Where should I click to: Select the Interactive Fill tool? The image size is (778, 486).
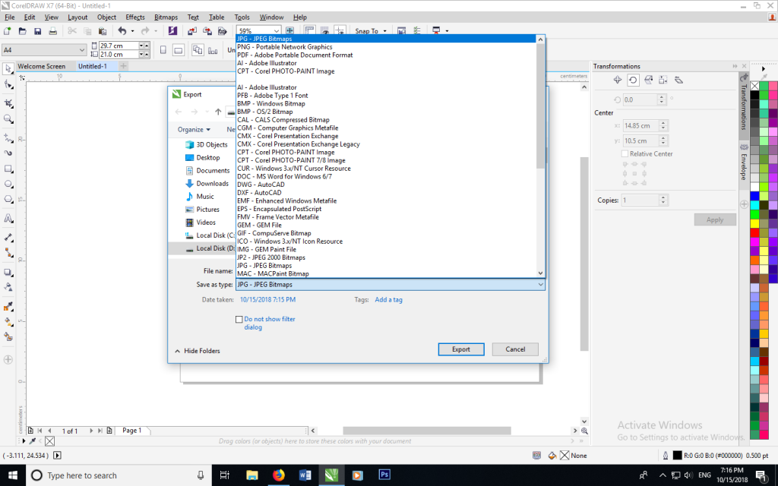8,322
